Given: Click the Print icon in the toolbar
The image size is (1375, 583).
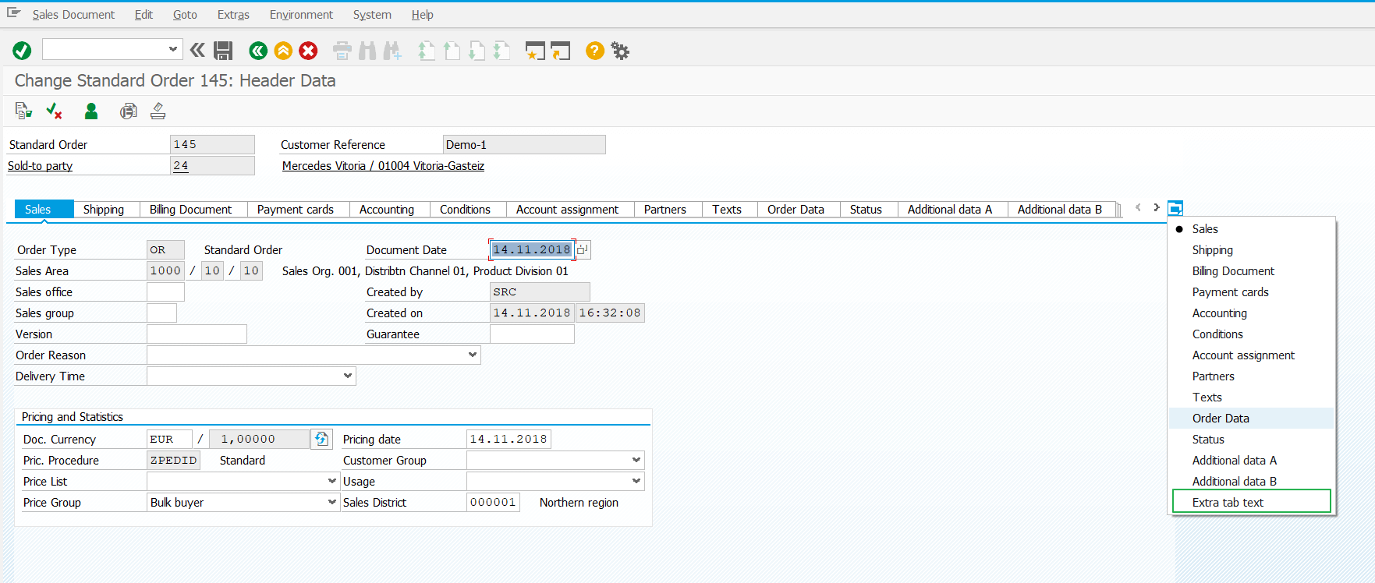Looking at the screenshot, I should click(x=342, y=51).
